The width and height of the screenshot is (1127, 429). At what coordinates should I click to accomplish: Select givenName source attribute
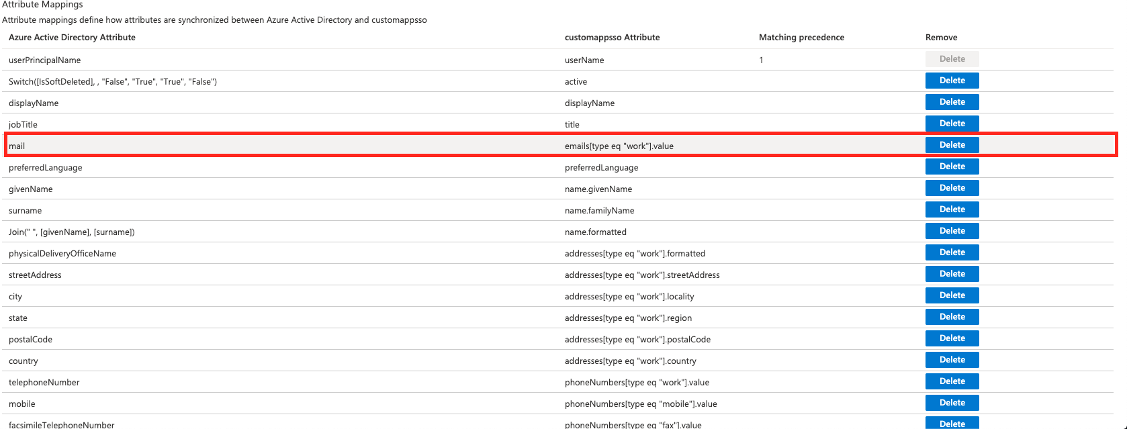coord(31,189)
